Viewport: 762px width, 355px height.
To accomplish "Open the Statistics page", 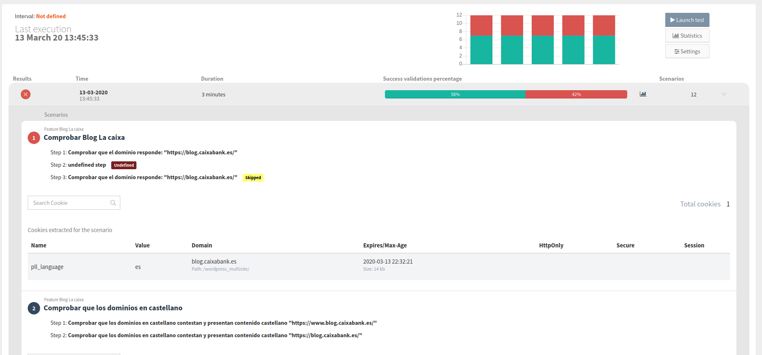I will [687, 36].
